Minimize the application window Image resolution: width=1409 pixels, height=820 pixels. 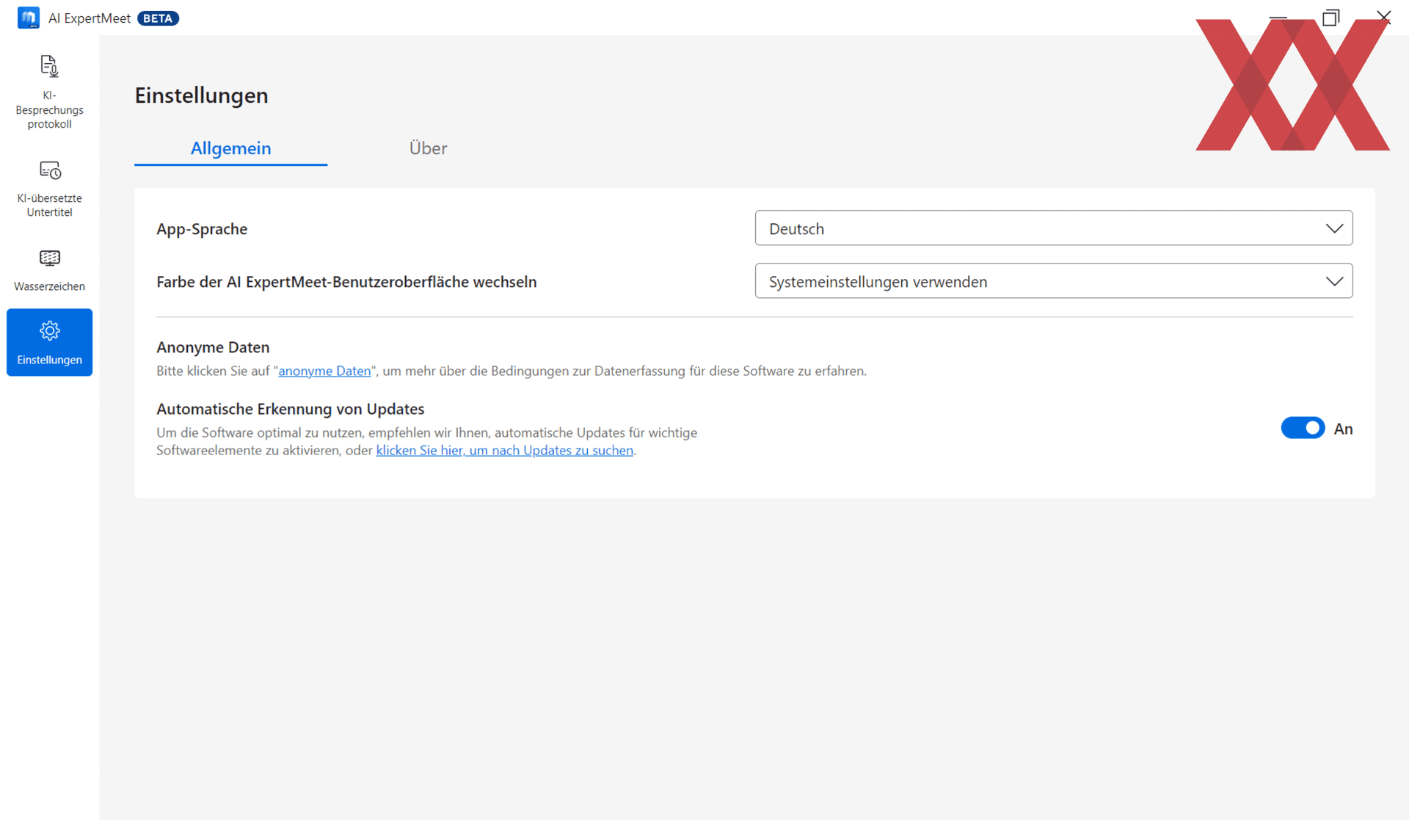click(1278, 18)
